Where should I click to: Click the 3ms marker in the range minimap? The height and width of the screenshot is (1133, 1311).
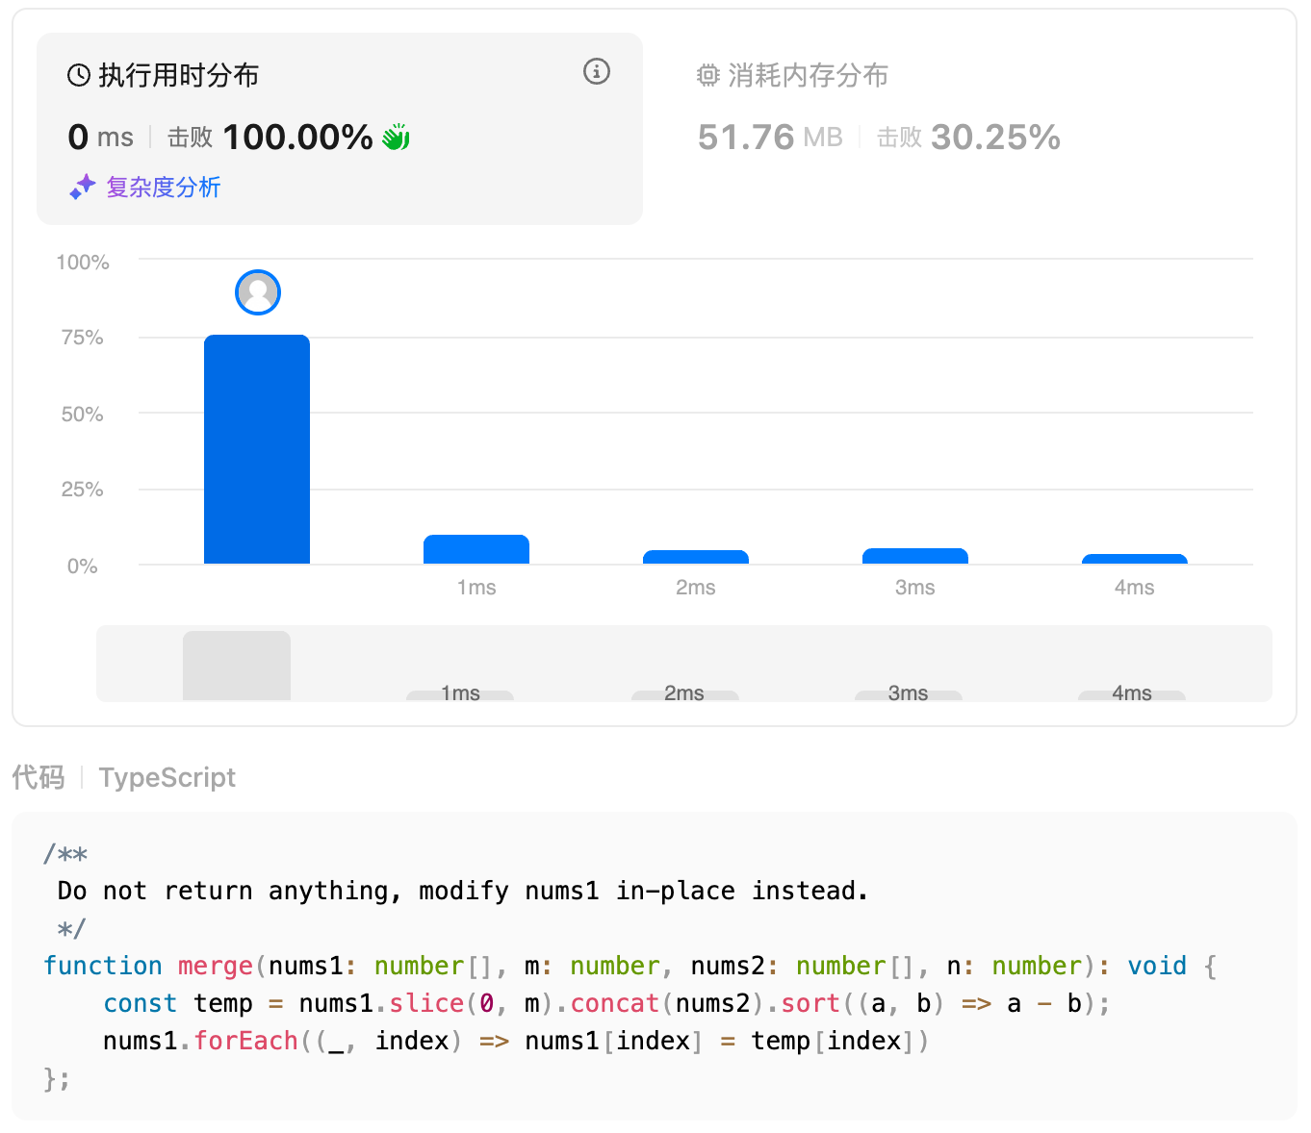coord(909,693)
